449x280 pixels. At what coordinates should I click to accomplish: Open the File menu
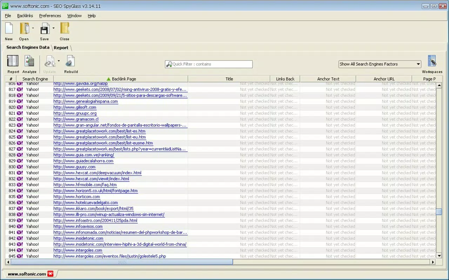pos(8,16)
